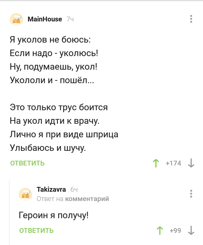Upvote the MainHouse comment
203x245 pixels.
pos(155,163)
